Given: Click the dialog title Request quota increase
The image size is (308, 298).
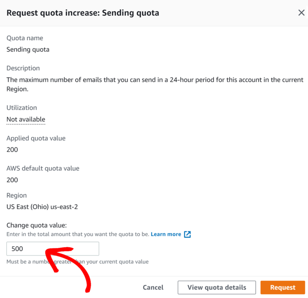Looking at the screenshot, I should click(83, 13).
